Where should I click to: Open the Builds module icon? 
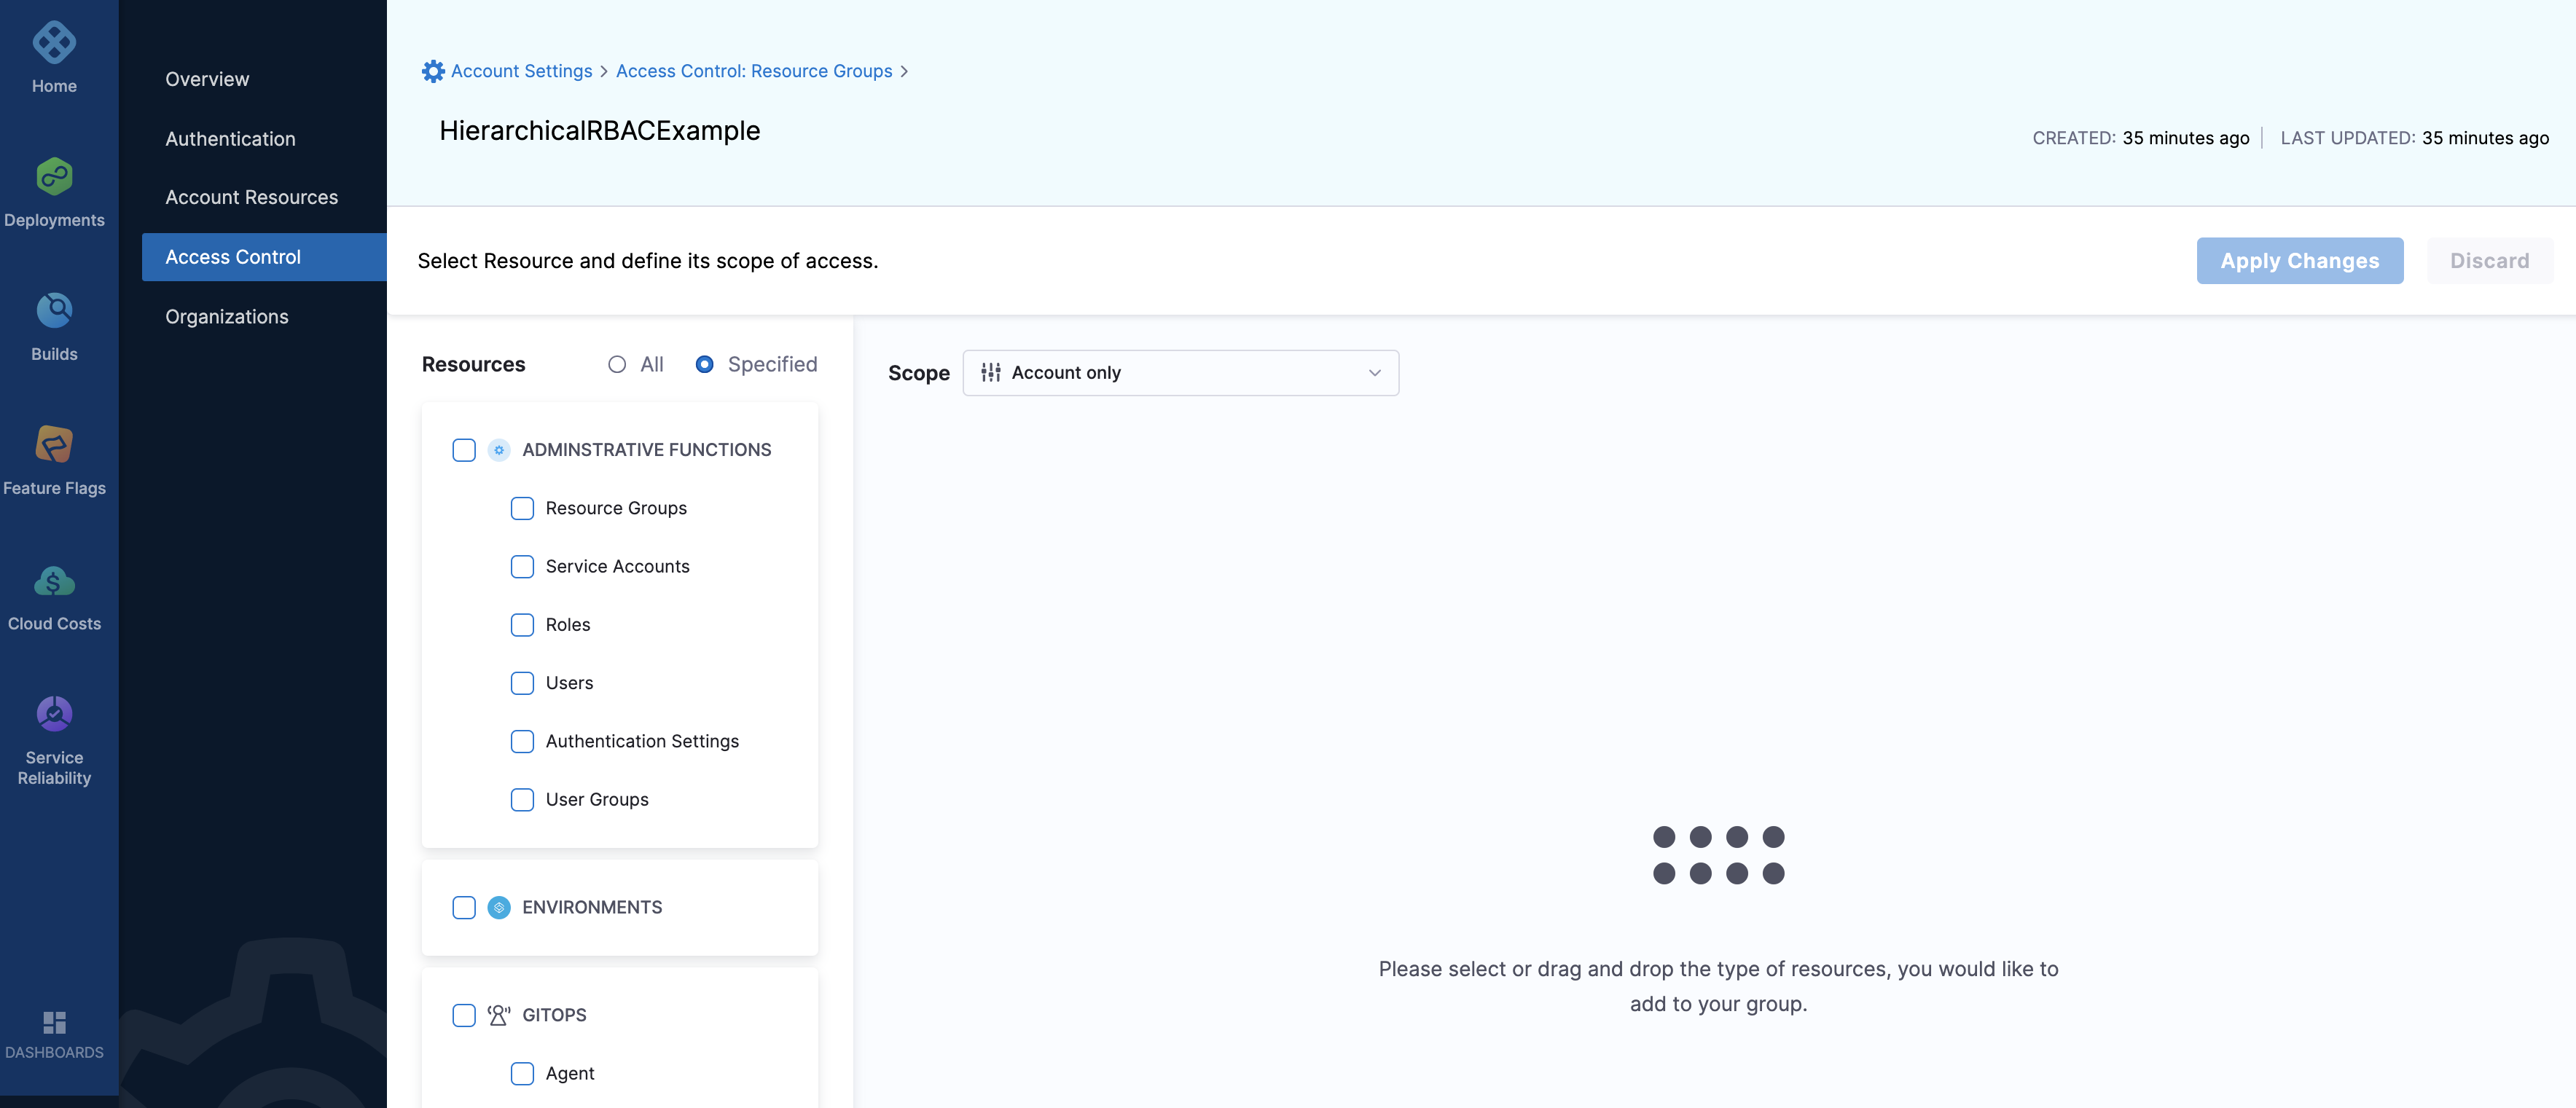pyautogui.click(x=54, y=311)
